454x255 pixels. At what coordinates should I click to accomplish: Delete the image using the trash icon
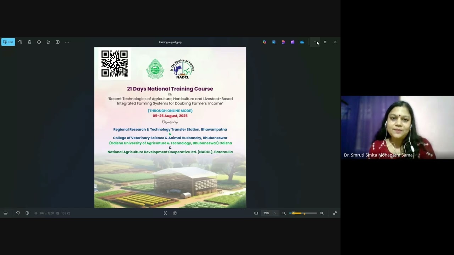(29, 42)
